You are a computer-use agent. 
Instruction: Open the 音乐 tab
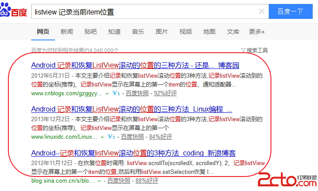click(138, 32)
